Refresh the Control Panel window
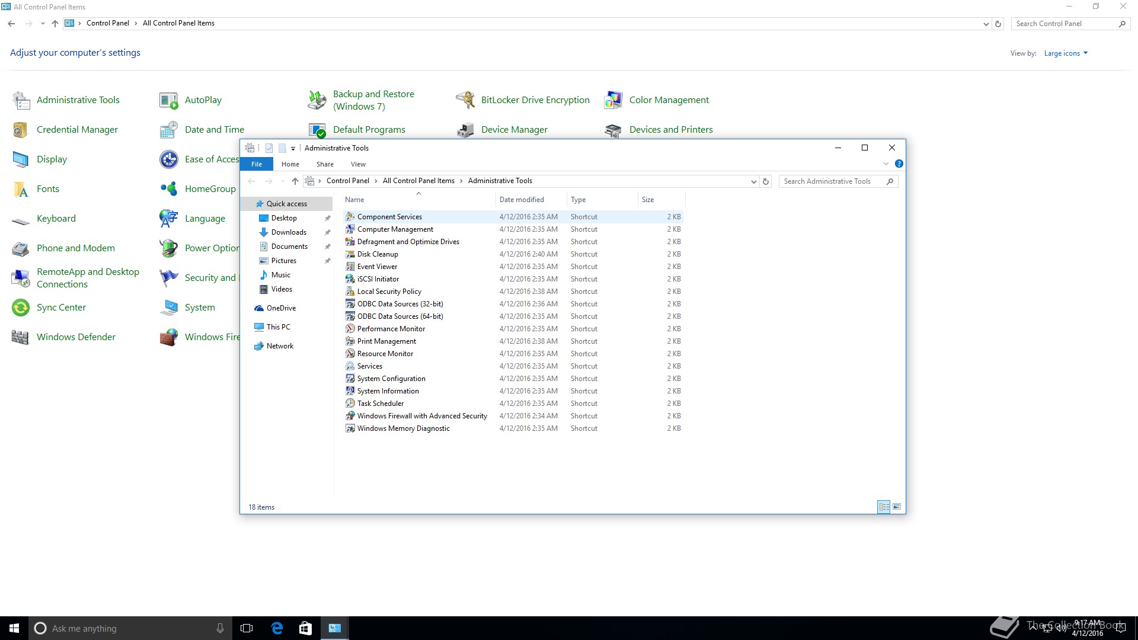 [998, 24]
